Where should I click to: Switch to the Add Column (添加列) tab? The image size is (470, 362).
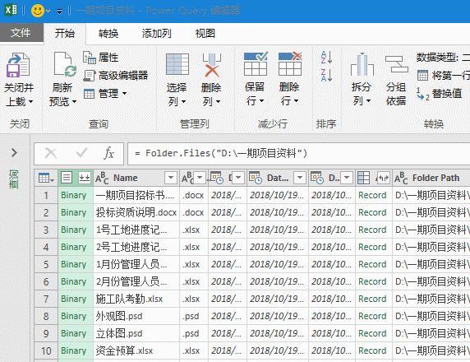click(156, 33)
